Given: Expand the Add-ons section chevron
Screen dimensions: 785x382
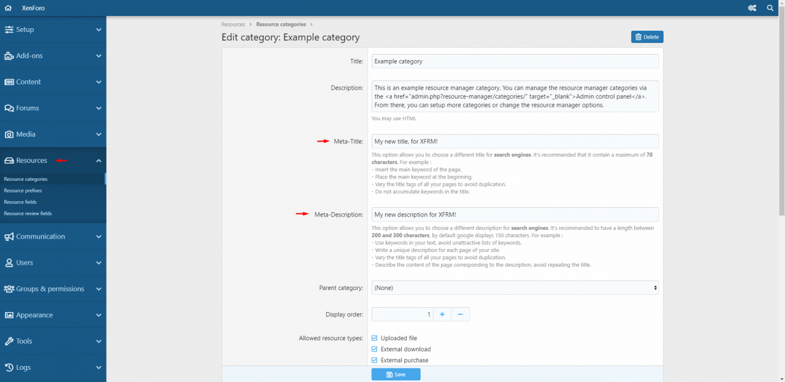Looking at the screenshot, I should (99, 56).
